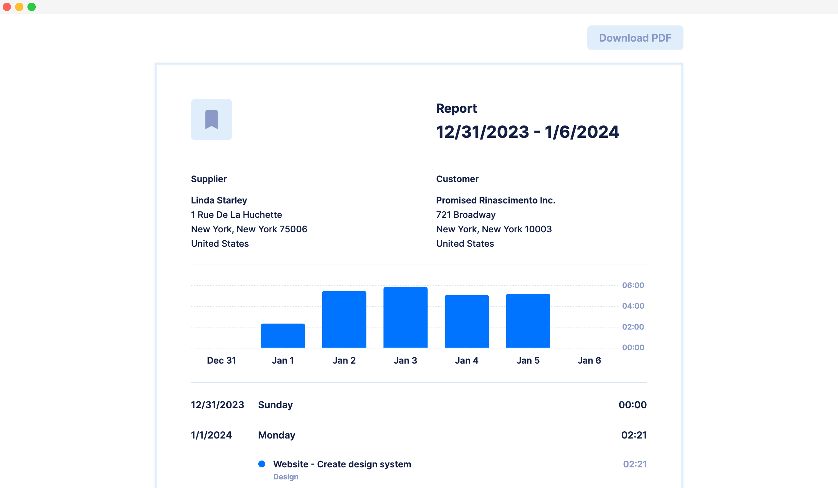Click the 06:00 axis label
Image resolution: width=838 pixels, height=488 pixels.
point(633,285)
